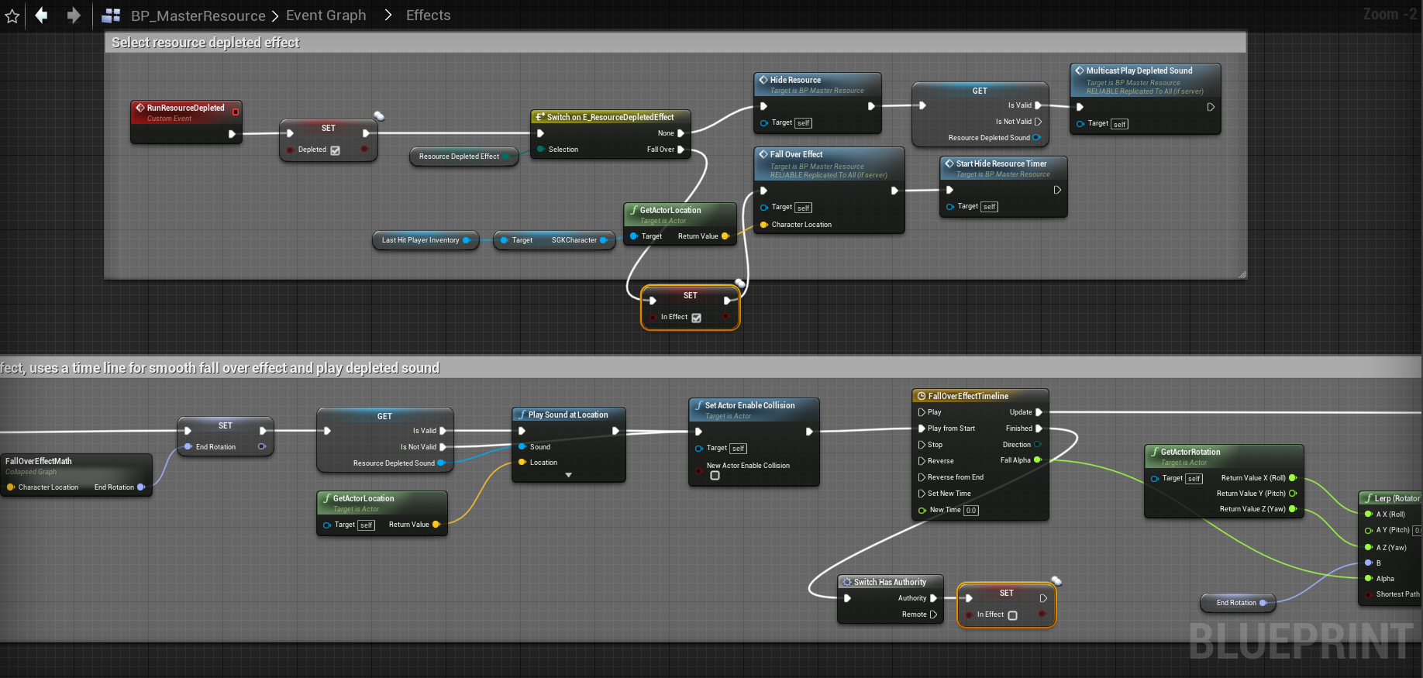Check the In Effect box in lower SET node
The image size is (1423, 678).
point(1012,615)
